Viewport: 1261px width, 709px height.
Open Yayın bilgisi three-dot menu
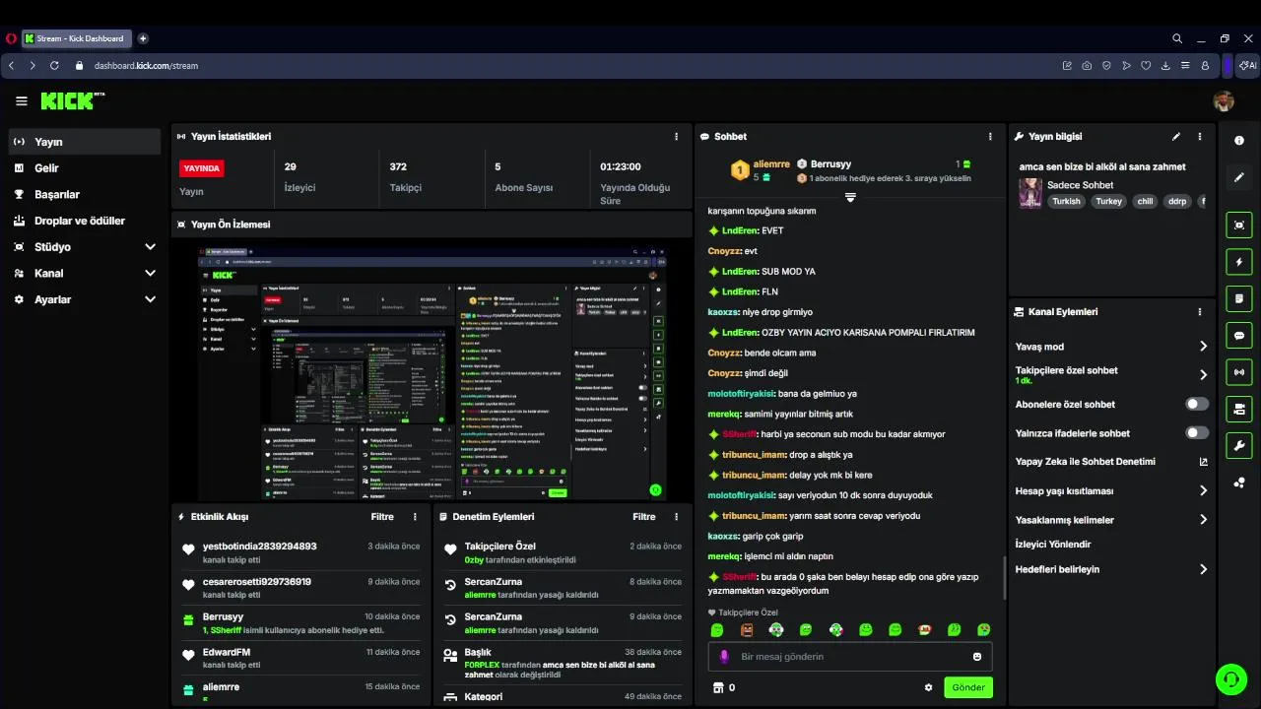[x=1200, y=137]
